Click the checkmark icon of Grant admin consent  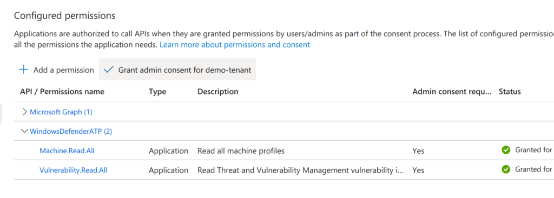(x=109, y=70)
